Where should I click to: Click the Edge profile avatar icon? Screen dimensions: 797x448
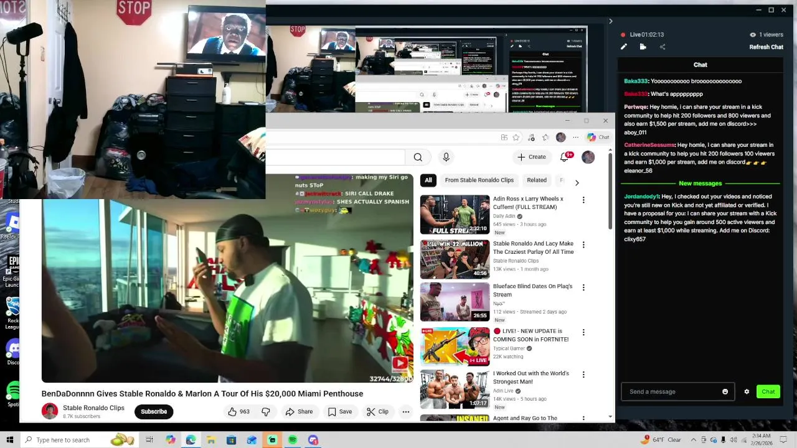[560, 137]
